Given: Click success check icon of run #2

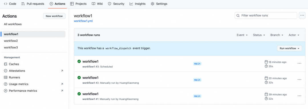Looking at the screenshot, I should pyautogui.click(x=79, y=78).
